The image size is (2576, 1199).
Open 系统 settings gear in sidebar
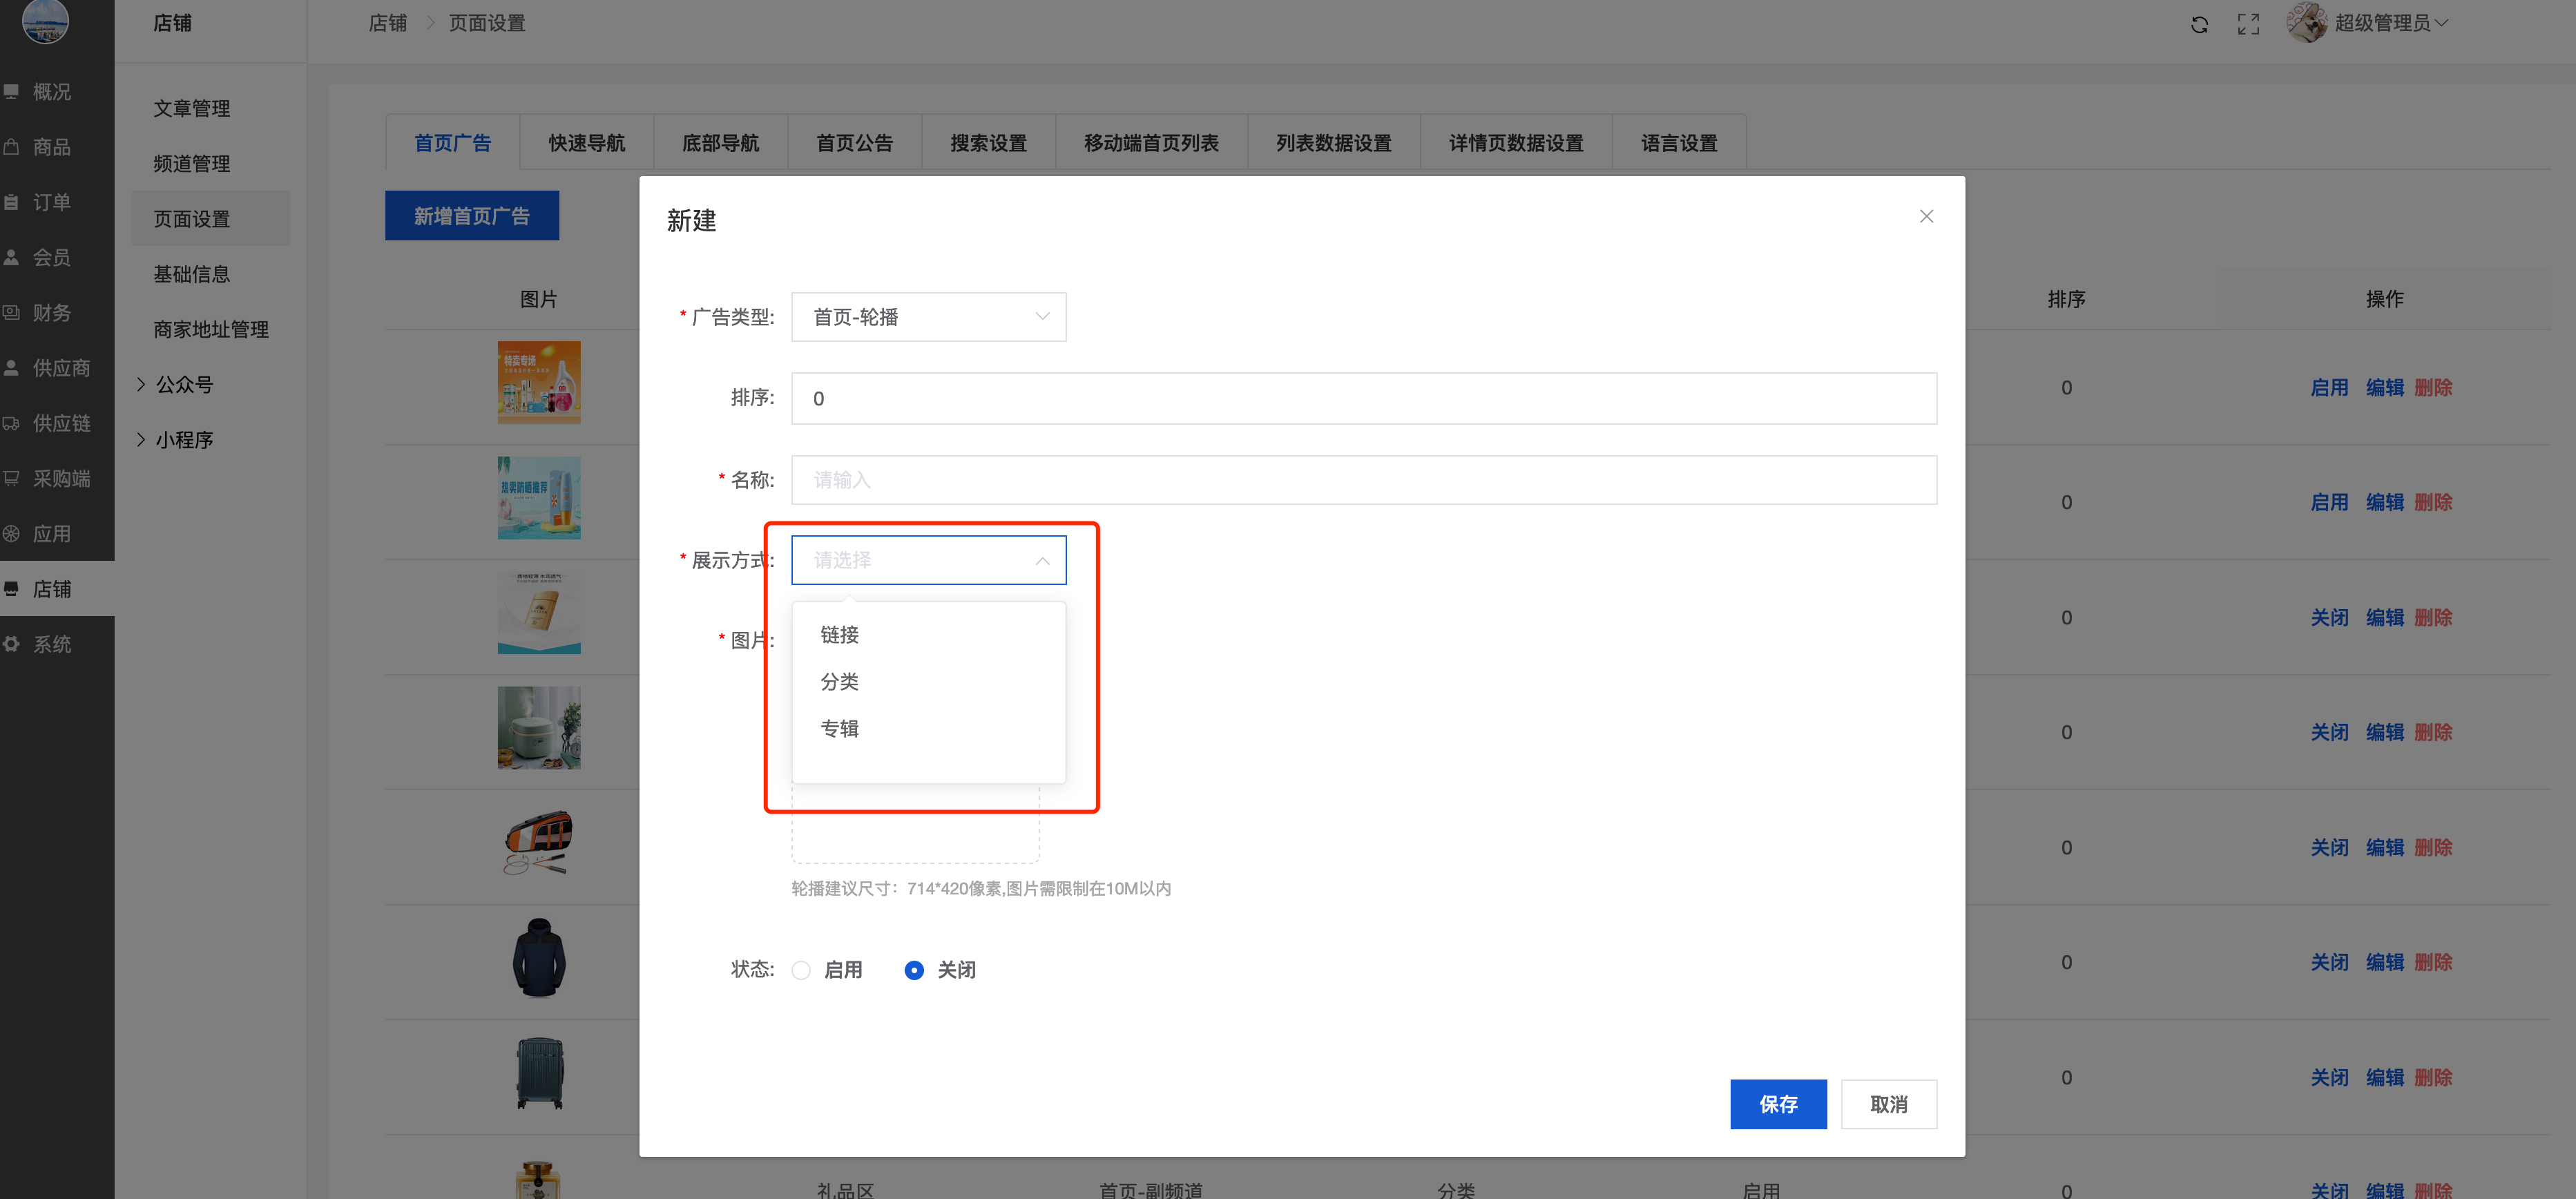pos(12,644)
